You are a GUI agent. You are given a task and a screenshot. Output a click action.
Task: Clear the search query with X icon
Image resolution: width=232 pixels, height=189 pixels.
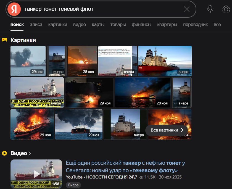click(x=186, y=9)
